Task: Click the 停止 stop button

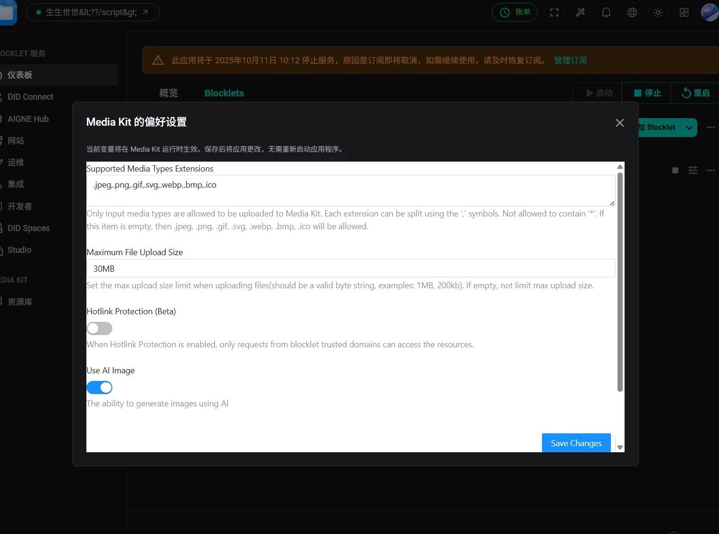Action: (x=647, y=93)
